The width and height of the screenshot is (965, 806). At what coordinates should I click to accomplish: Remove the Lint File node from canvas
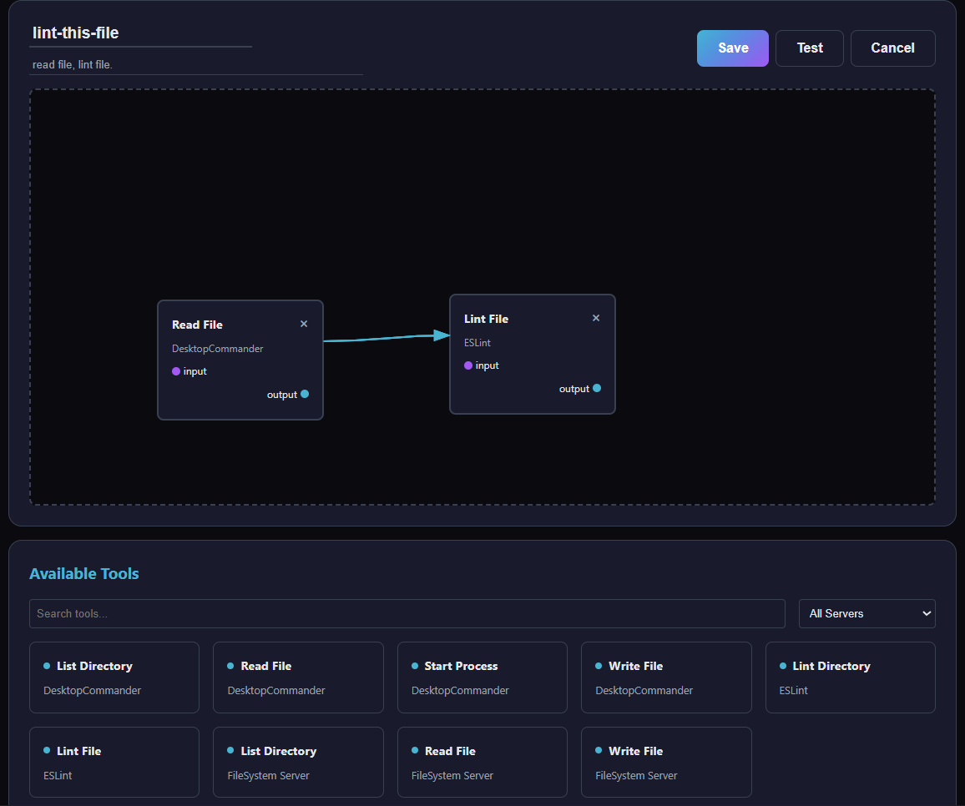point(595,318)
